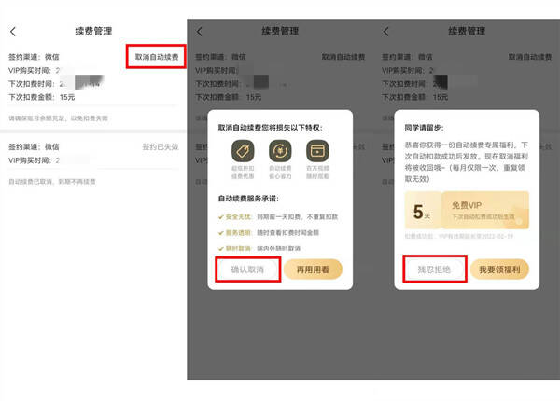560x401 pixels.
Task: Click 取消自动续费 in red box
Action: (x=157, y=57)
